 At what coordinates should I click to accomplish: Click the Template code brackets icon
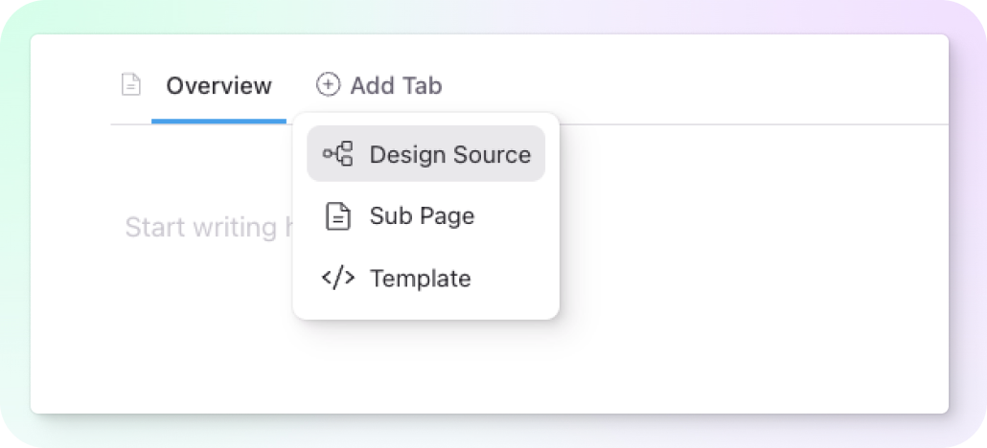pyautogui.click(x=338, y=278)
